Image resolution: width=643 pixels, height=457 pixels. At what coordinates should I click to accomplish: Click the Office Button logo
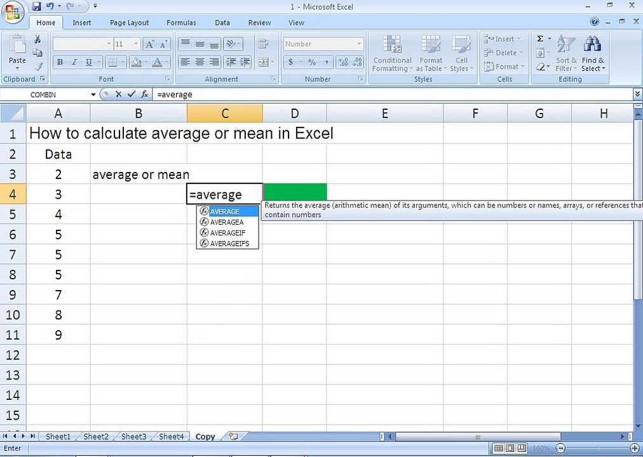pos(12,12)
